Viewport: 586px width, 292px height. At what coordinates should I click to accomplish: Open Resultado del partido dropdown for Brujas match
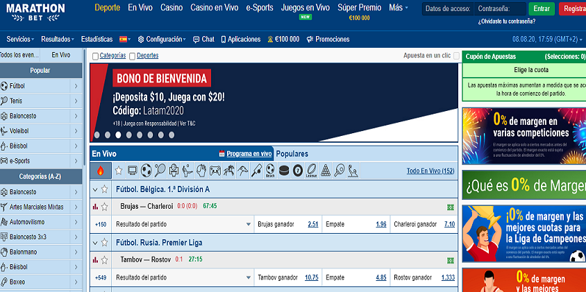coord(183,225)
